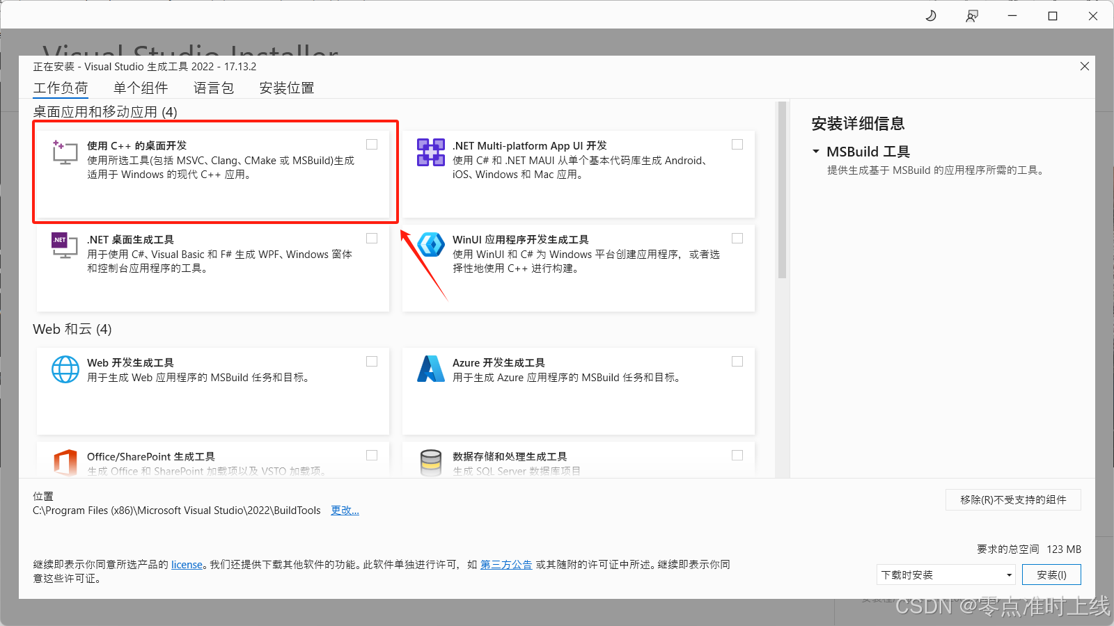Screen dimensions: 1114x626
Task: Click the 安装详细信息 heading
Action: coord(858,124)
